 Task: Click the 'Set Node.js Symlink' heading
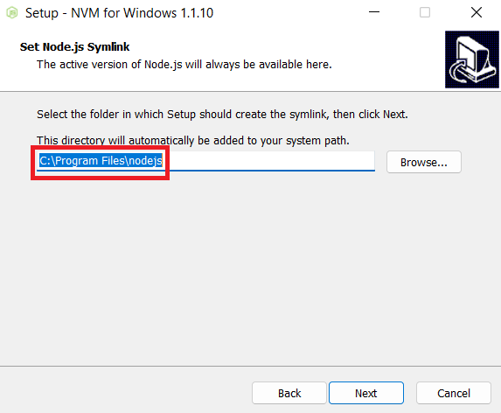point(74,47)
